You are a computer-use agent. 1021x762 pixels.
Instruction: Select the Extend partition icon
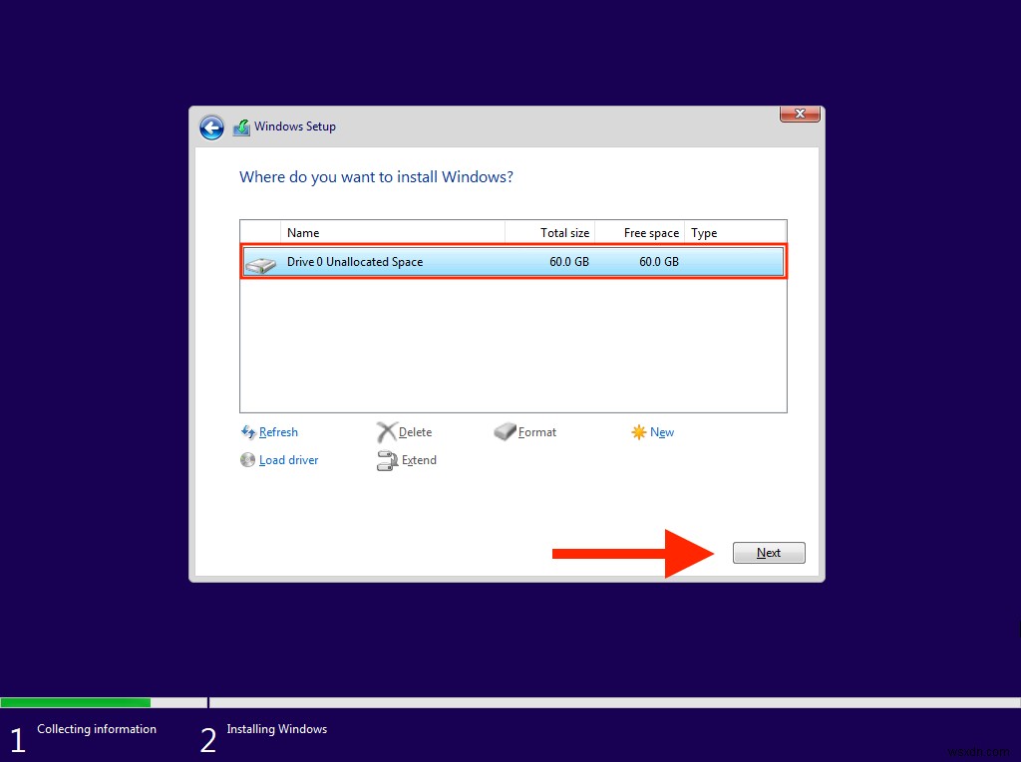tap(386, 460)
